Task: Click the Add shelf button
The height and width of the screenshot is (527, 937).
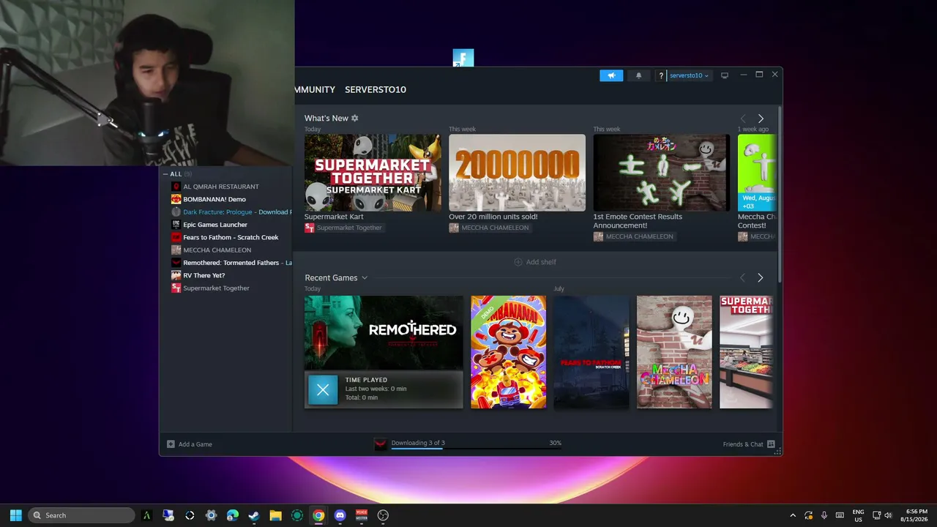Action: [x=535, y=262]
